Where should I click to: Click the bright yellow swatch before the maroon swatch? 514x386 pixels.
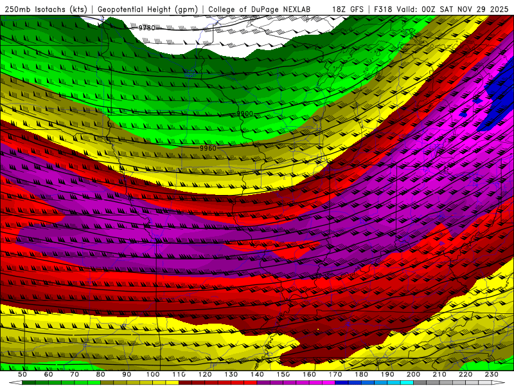tap(172, 382)
